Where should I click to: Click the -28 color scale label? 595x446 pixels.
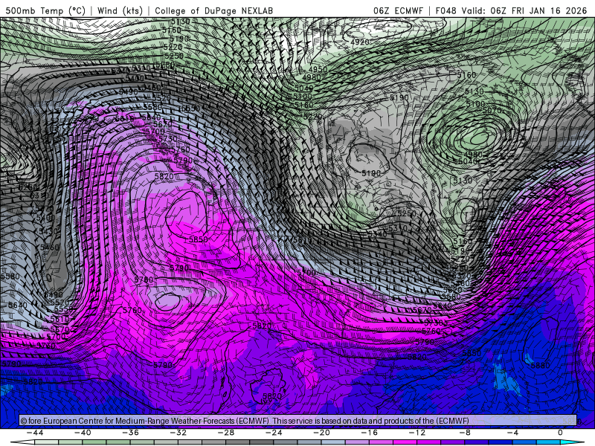click(x=226, y=433)
